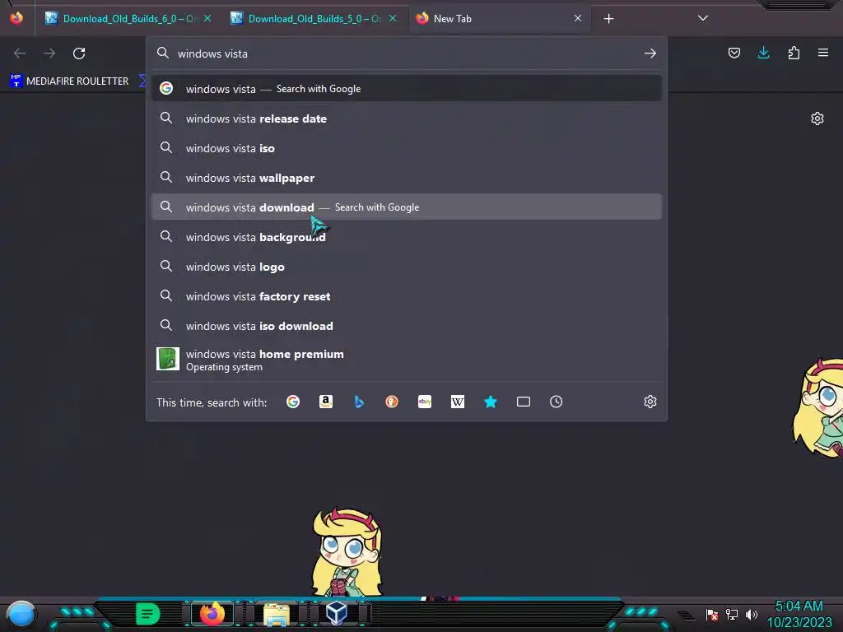Image resolution: width=843 pixels, height=632 pixels.
Task: Close the New Tab tab
Action: pos(578,18)
